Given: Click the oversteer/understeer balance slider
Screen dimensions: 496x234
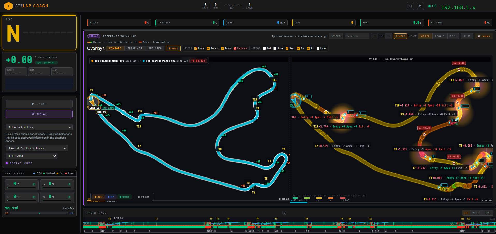Looking at the screenshot, I should click(x=39, y=213).
